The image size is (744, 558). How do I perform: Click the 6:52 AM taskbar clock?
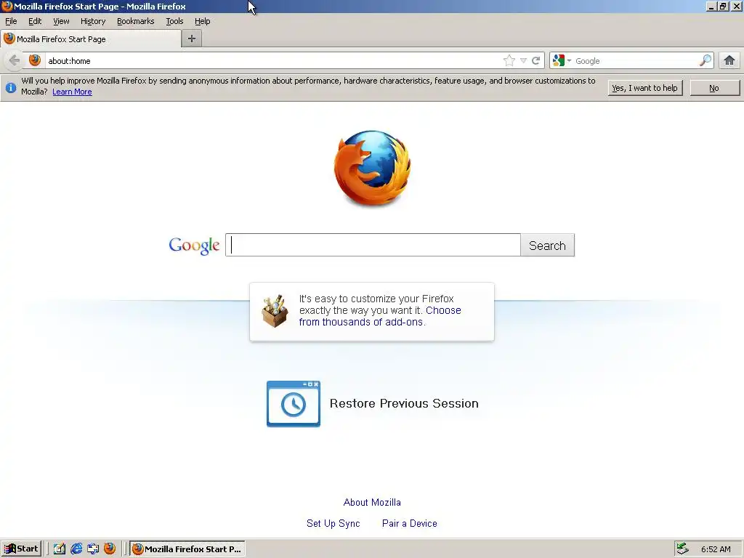click(x=716, y=549)
